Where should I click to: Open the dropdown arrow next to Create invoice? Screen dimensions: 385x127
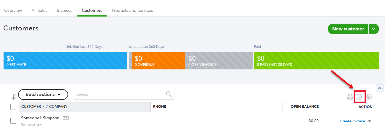tap(369, 121)
